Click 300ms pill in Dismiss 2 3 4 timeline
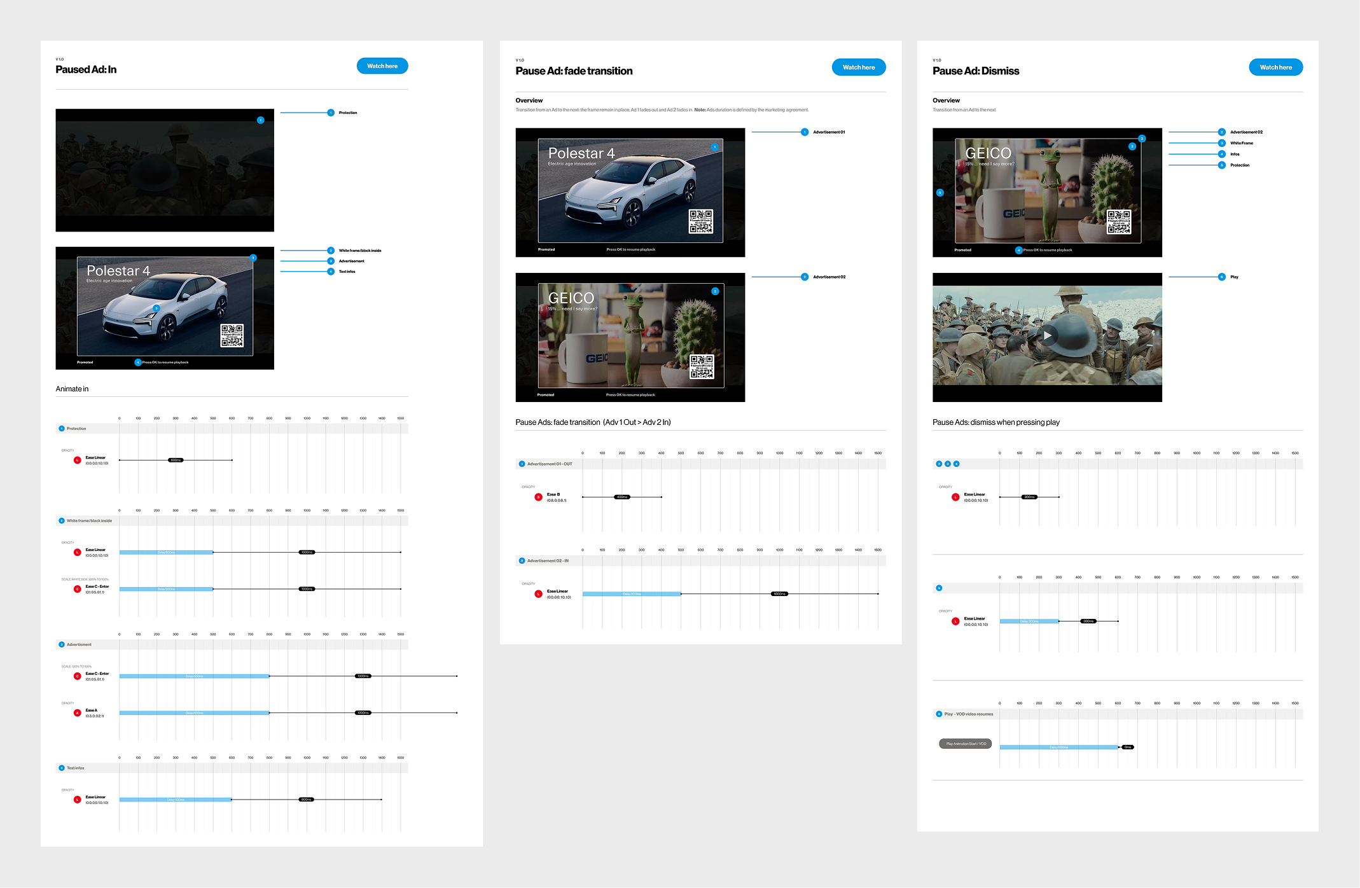 coord(1029,497)
